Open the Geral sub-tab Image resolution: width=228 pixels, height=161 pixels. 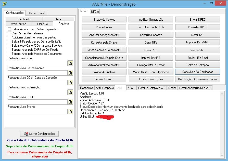pos(58,19)
